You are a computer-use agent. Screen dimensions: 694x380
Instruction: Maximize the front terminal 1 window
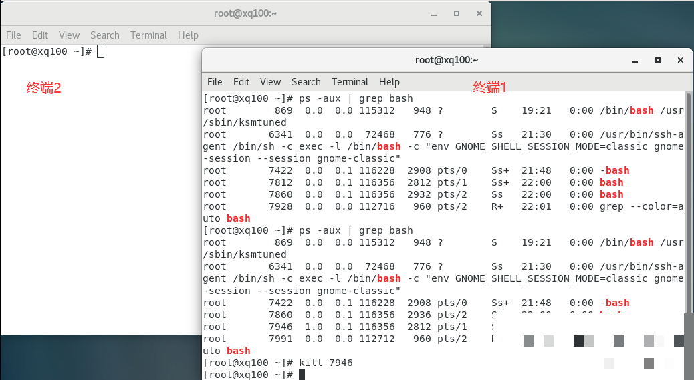658,60
